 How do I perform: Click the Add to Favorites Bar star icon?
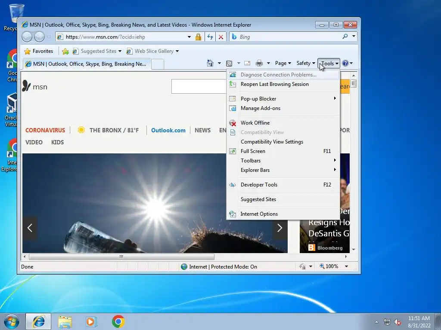pyautogui.click(x=65, y=51)
